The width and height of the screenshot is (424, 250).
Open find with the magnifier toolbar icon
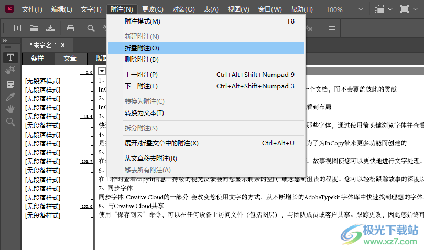tap(91, 28)
